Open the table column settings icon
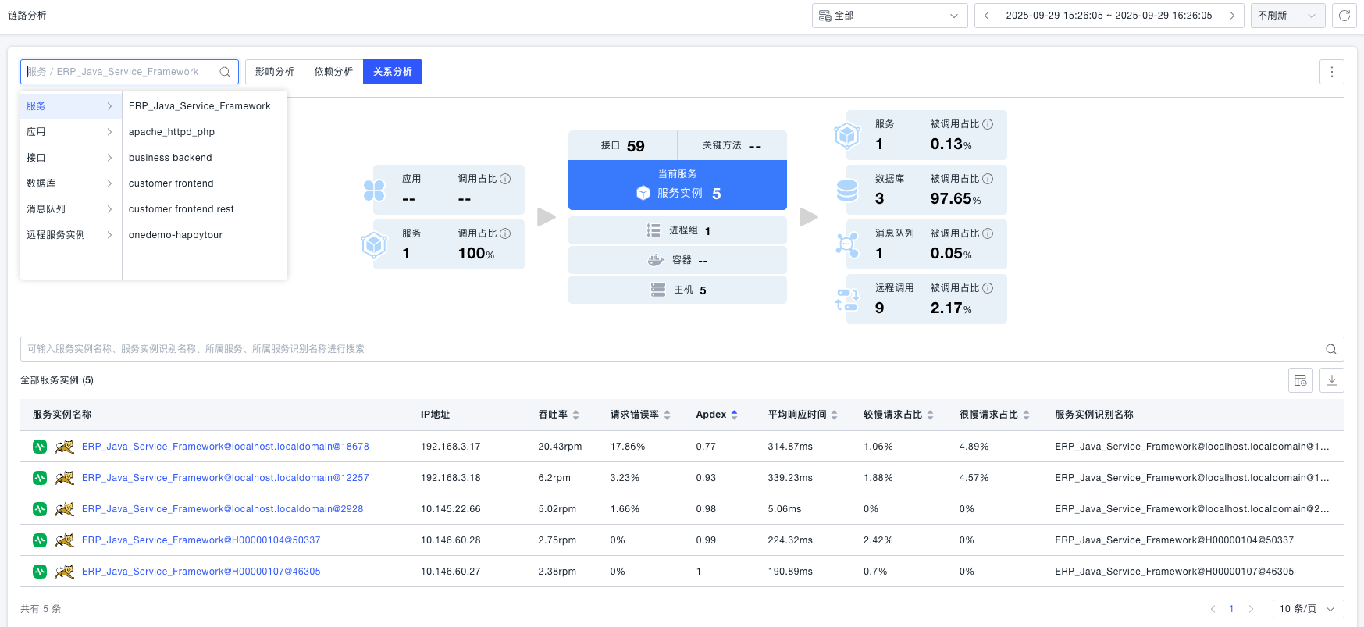This screenshot has height=627, width=1364. [x=1301, y=380]
